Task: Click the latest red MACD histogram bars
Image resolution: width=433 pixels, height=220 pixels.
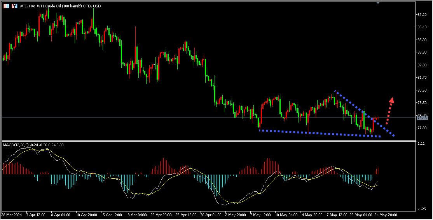Action: click(376, 171)
